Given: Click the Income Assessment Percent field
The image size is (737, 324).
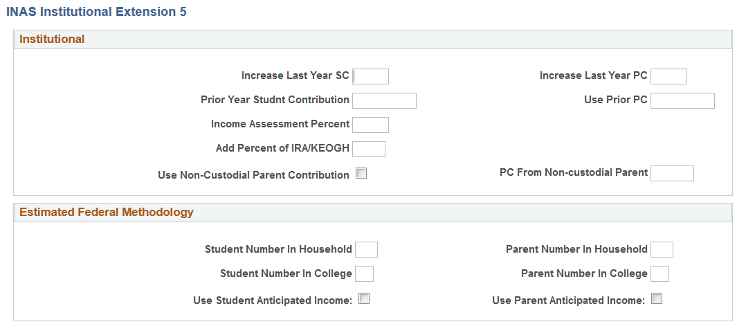Looking at the screenshot, I should tap(370, 125).
